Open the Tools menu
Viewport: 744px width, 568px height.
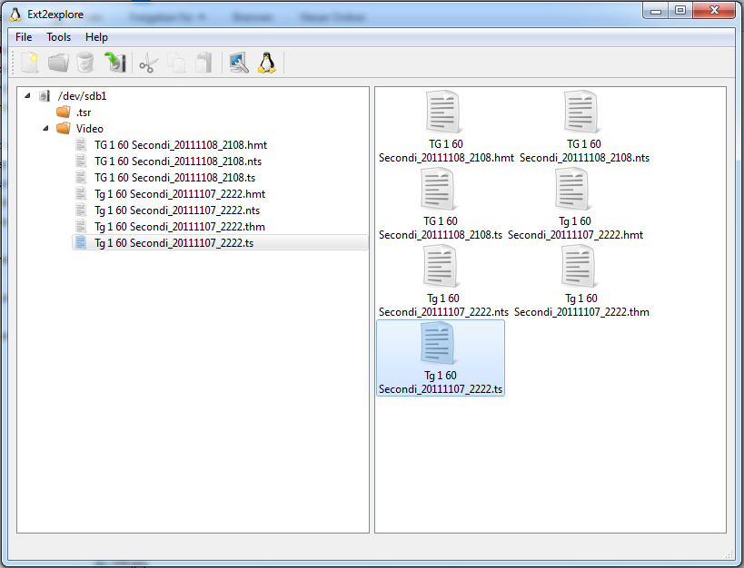[x=59, y=37]
